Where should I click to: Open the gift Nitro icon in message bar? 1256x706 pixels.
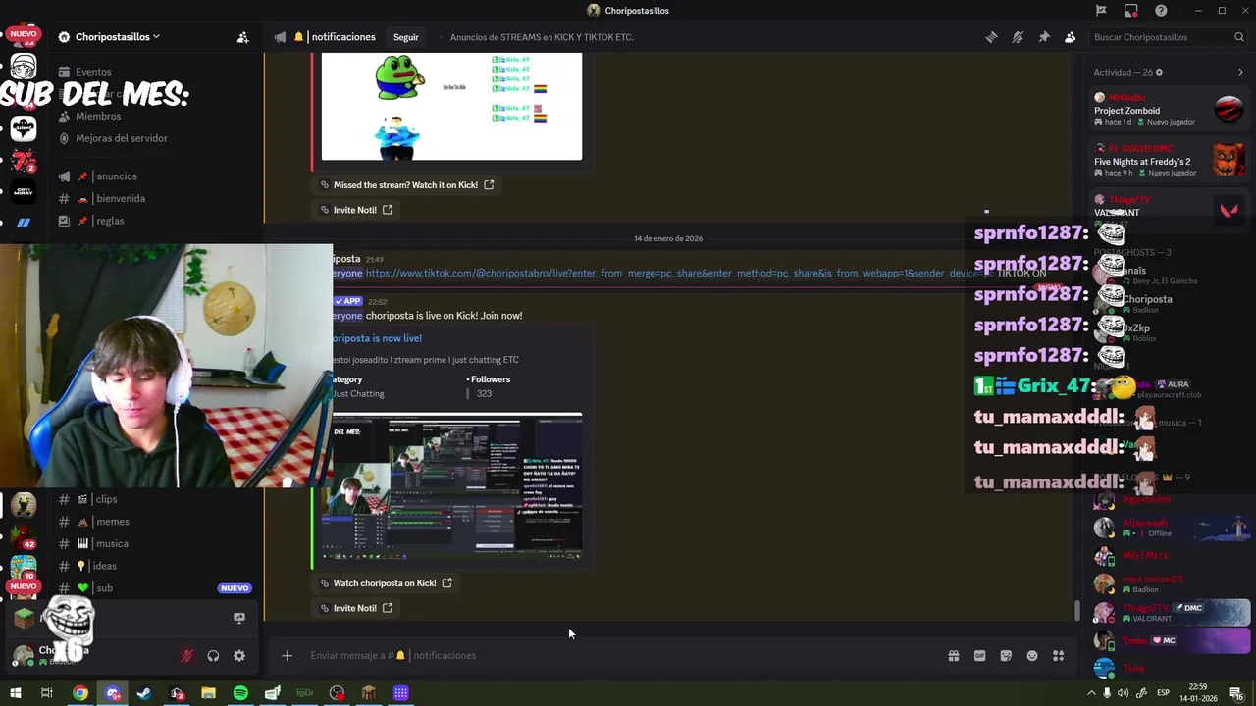(953, 656)
